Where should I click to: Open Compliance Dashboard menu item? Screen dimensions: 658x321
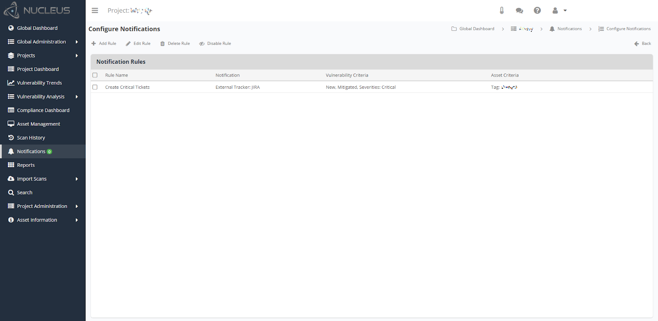[43, 110]
